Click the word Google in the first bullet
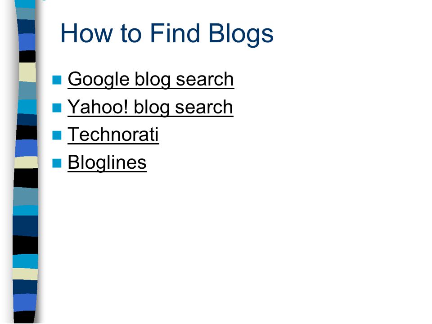The height and width of the screenshot is (324, 432). tap(99, 80)
